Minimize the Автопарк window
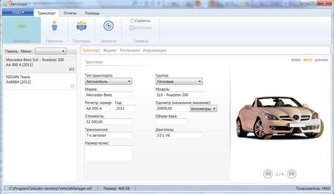This screenshot has width=334, height=194. coord(305,3)
